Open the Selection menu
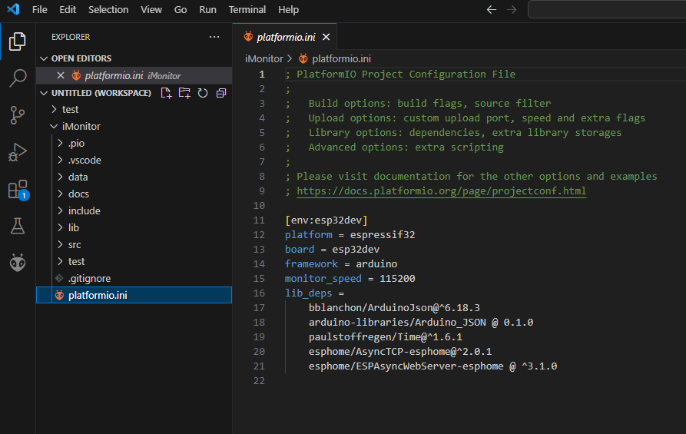This screenshot has width=686, height=434. [108, 10]
